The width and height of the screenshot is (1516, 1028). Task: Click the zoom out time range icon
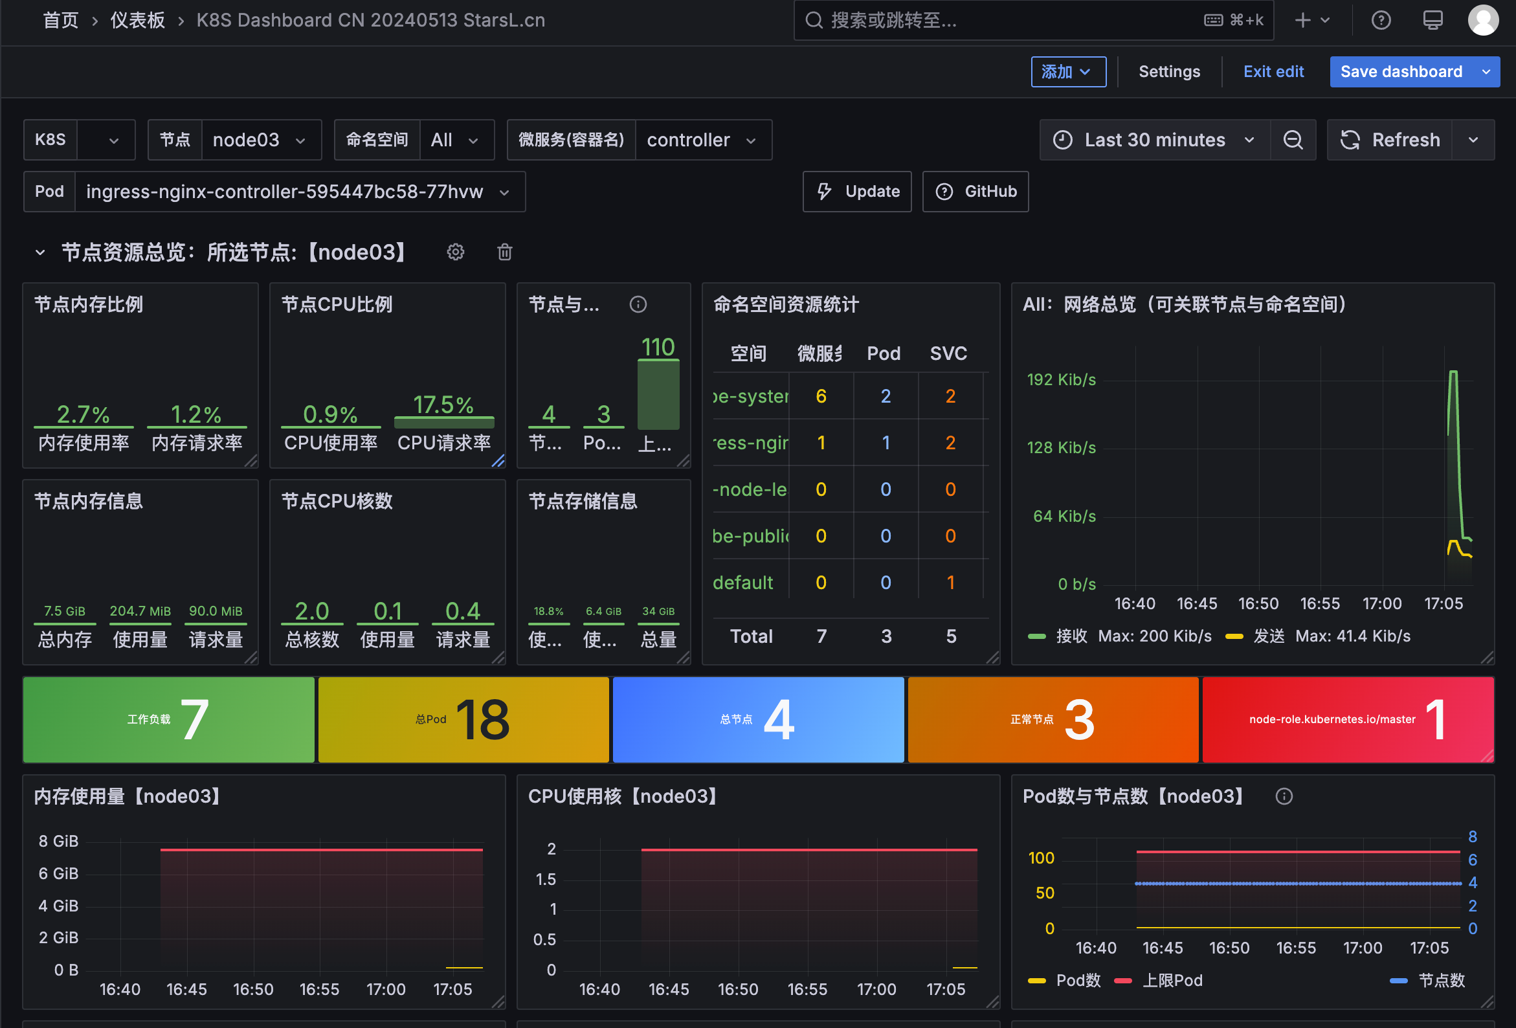(x=1292, y=140)
